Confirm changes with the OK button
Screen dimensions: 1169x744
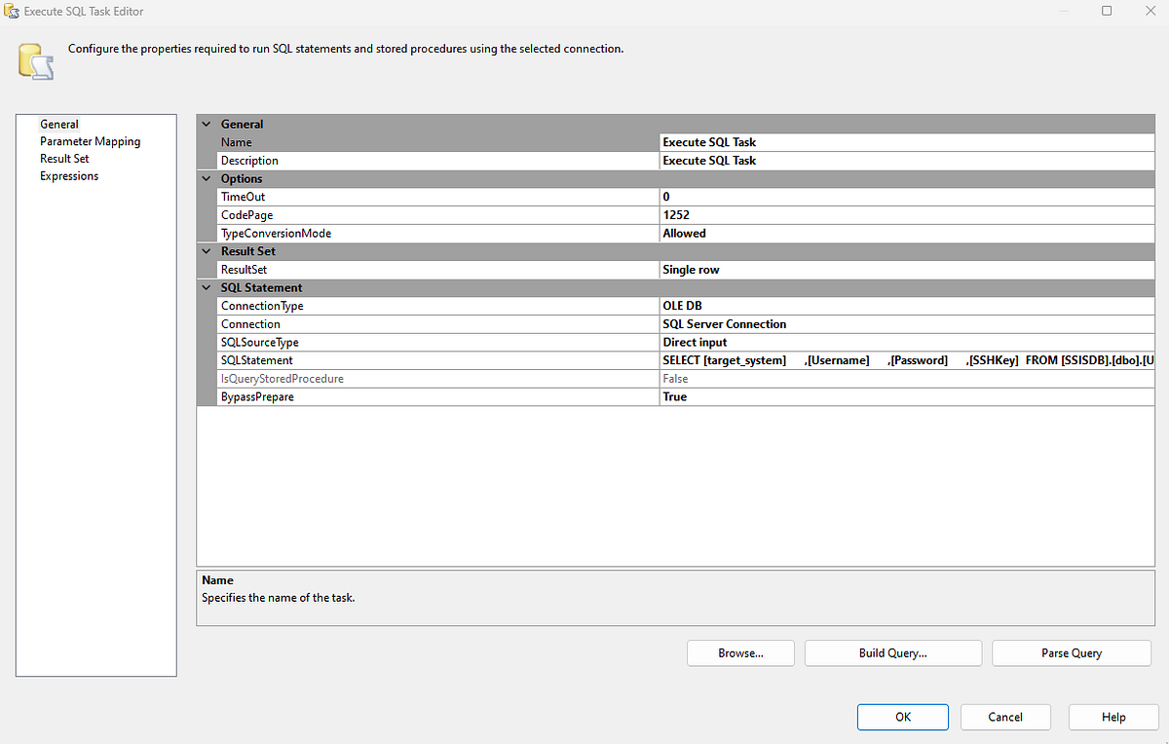click(x=902, y=717)
